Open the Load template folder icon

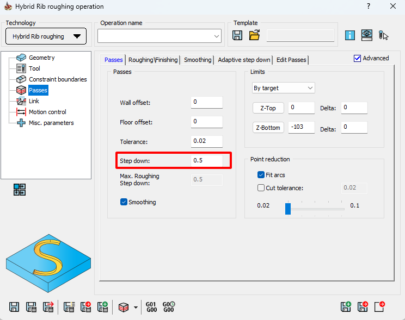(254, 35)
